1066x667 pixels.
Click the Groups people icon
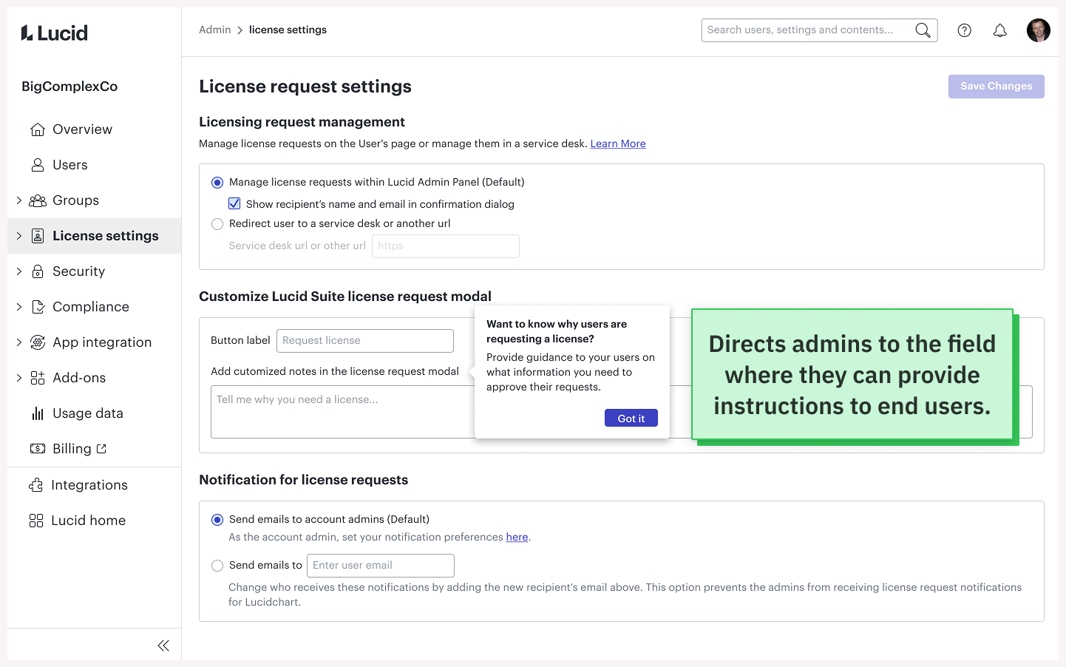point(38,200)
